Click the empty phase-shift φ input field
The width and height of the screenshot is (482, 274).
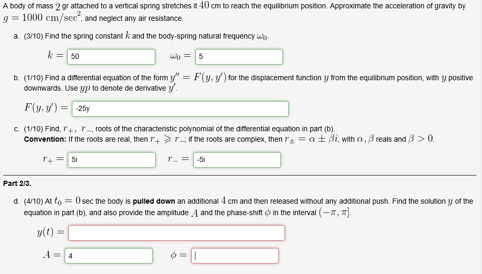pyautogui.click(x=235, y=256)
